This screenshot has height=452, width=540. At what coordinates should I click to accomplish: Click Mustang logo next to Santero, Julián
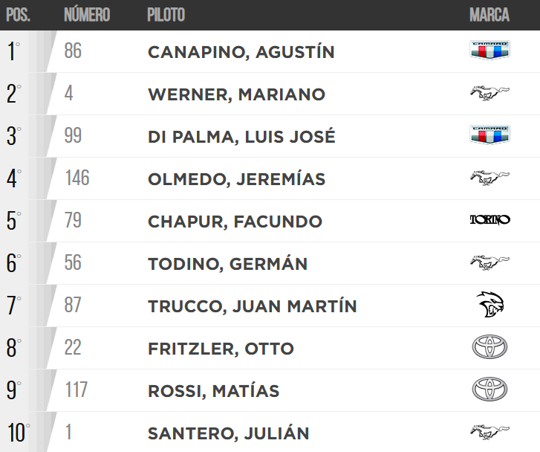coord(489,432)
